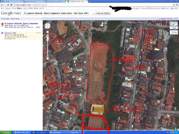Open 'R. Lupércio Miranda - Bairro Campestre' result

click(21, 23)
